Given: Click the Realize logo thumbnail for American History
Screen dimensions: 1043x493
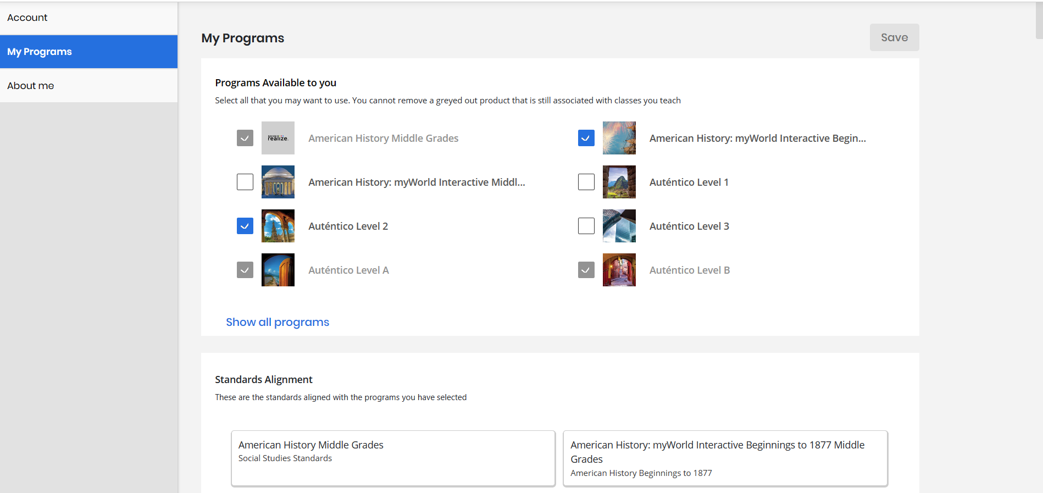Looking at the screenshot, I should pyautogui.click(x=278, y=138).
